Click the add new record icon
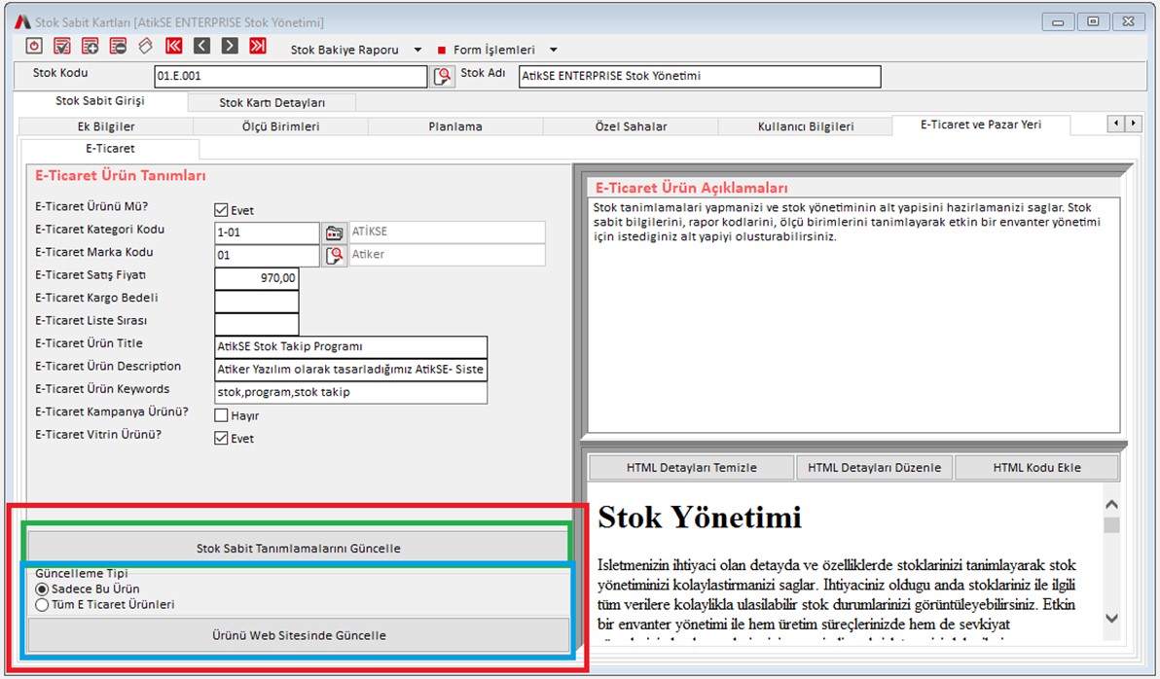 pyautogui.click(x=91, y=46)
